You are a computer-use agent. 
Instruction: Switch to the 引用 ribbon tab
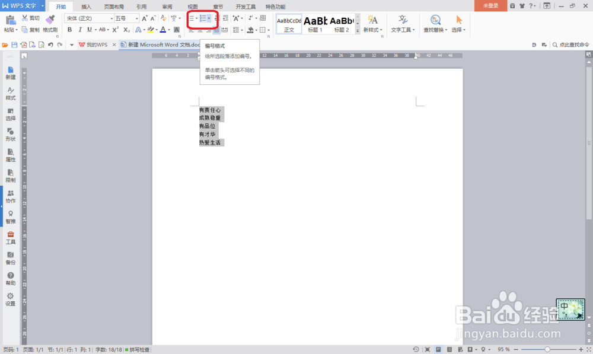[142, 7]
